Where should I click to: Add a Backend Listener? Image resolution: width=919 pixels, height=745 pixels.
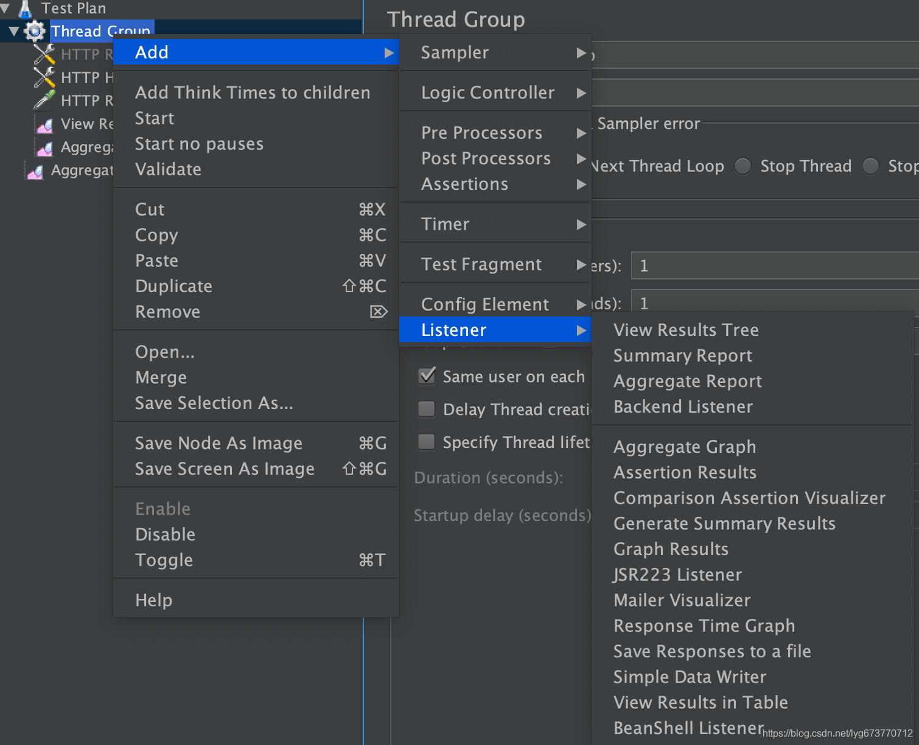point(752,407)
